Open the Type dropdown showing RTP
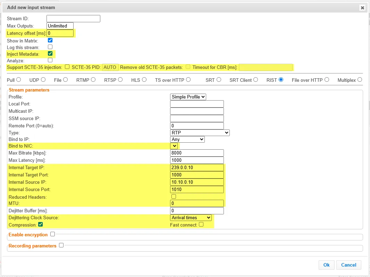The width and height of the screenshot is (370, 277). pyautogui.click(x=200, y=133)
